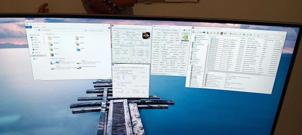302x135 pixels.
Task: Open the Tools dropdown arrow in upper CPU-Z
Action: [135, 62]
